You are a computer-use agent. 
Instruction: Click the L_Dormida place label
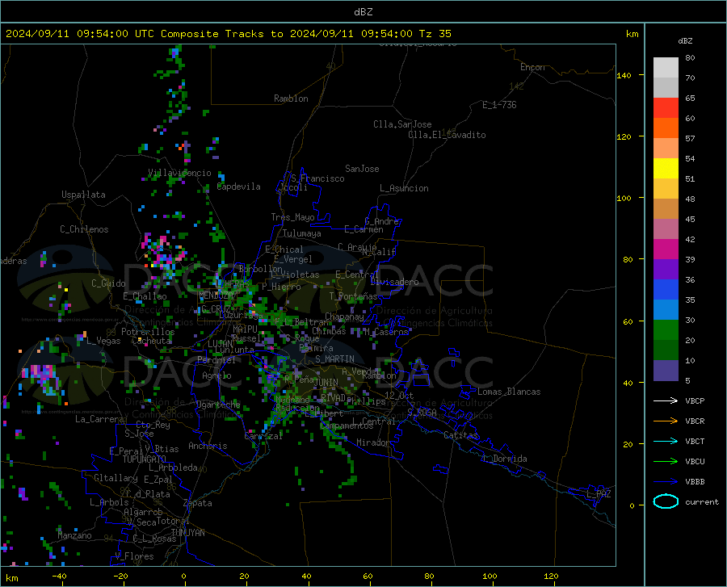[504, 459]
